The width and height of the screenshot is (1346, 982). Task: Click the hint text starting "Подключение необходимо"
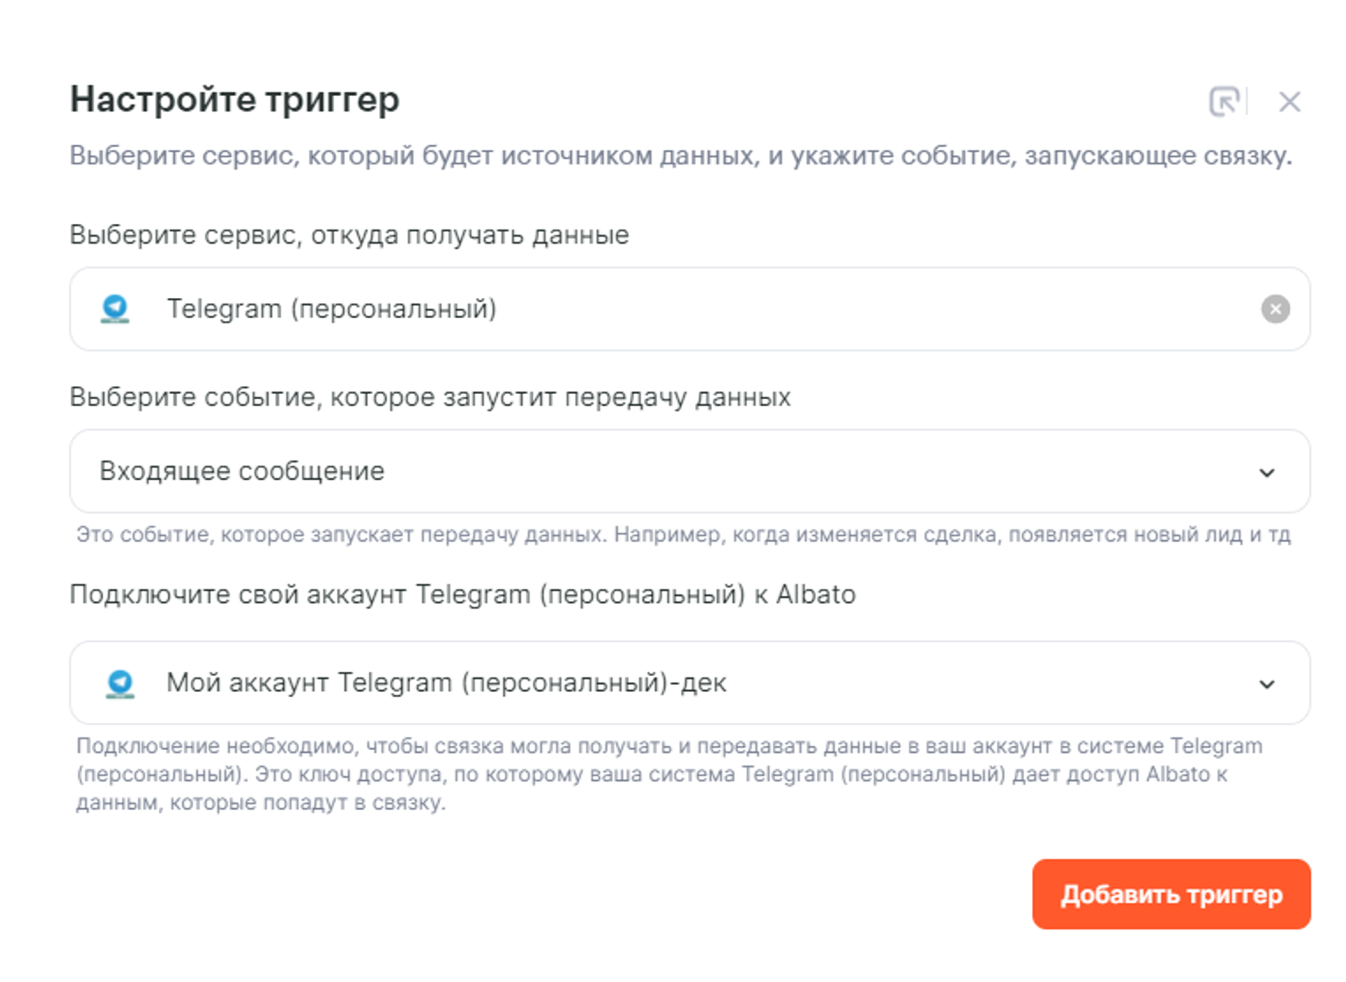tap(669, 774)
